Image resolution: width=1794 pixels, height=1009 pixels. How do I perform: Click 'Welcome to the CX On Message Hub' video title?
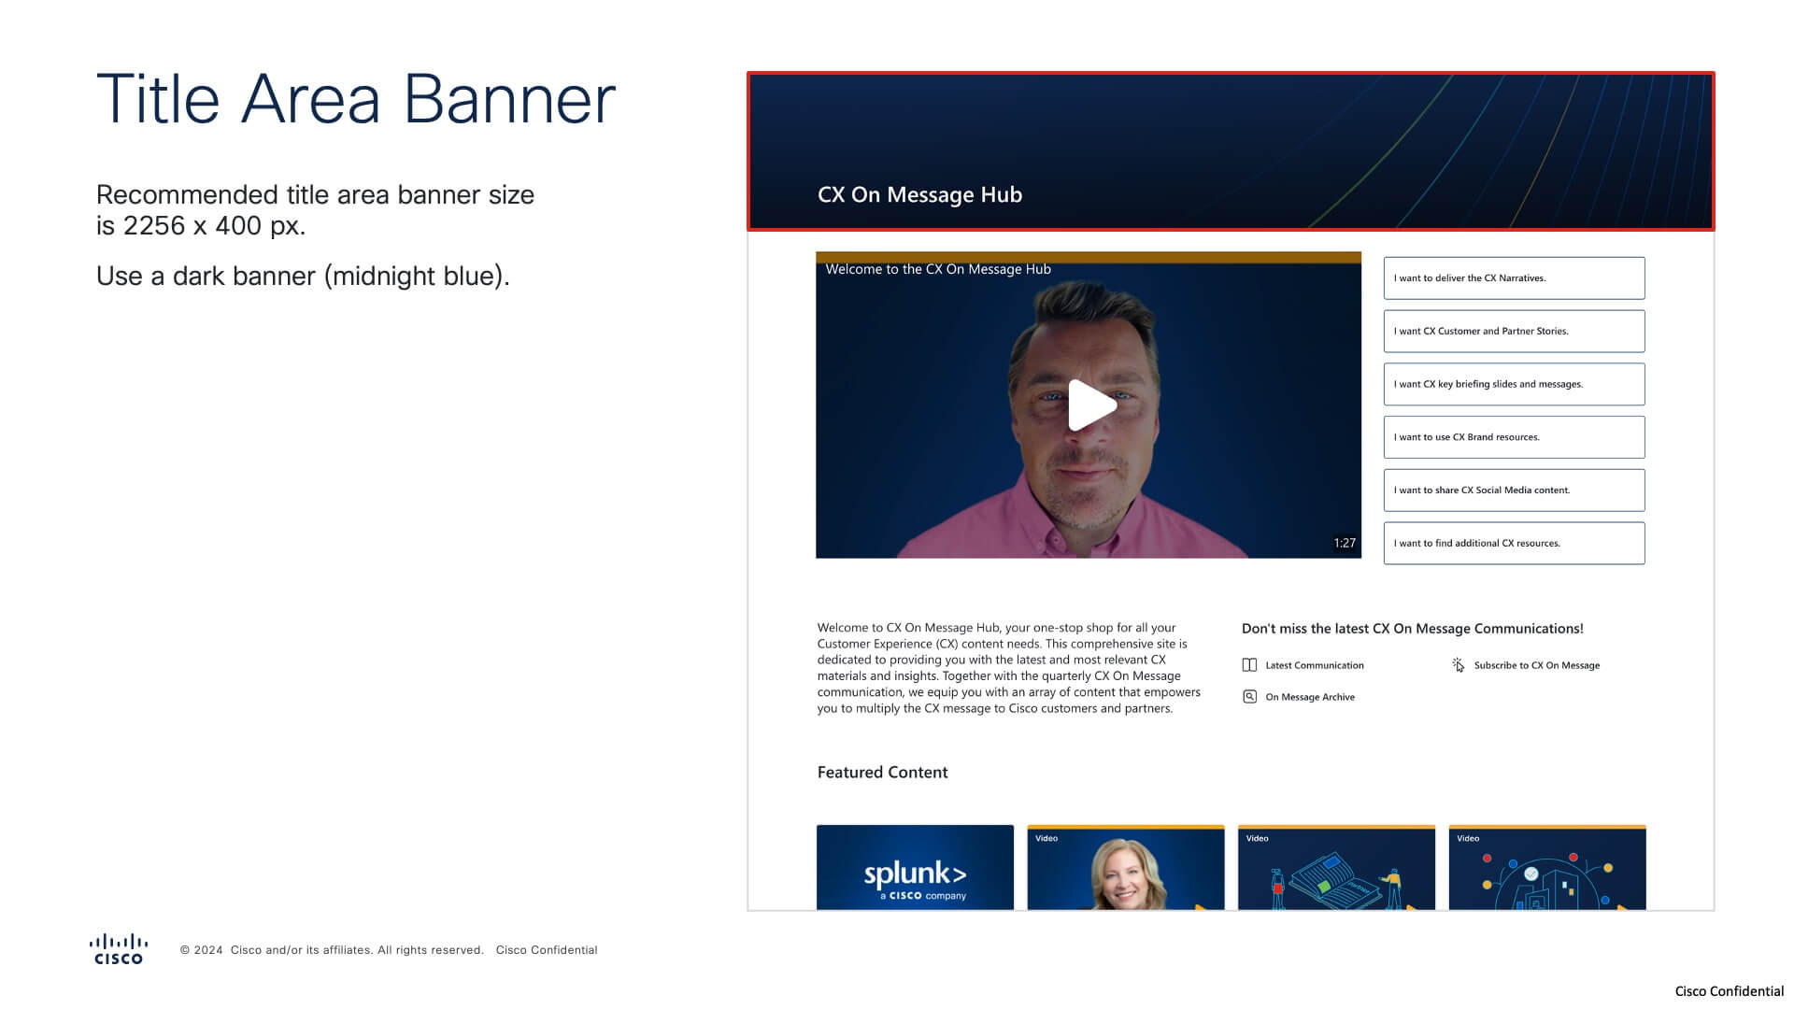coord(938,269)
